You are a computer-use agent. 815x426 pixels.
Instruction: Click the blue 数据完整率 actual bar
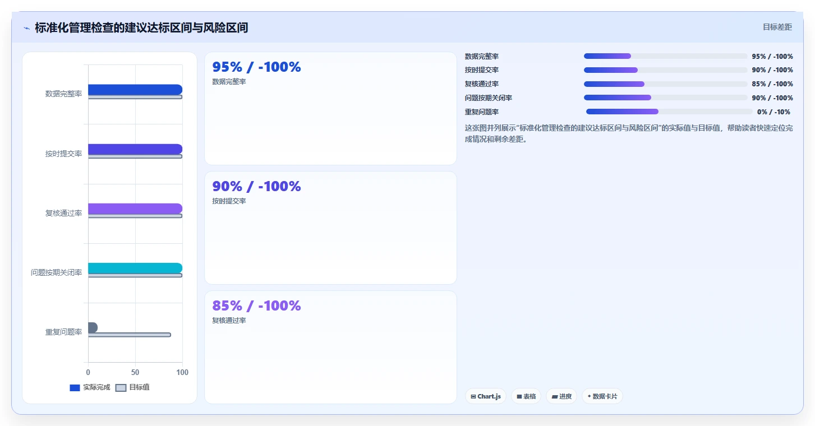point(135,90)
